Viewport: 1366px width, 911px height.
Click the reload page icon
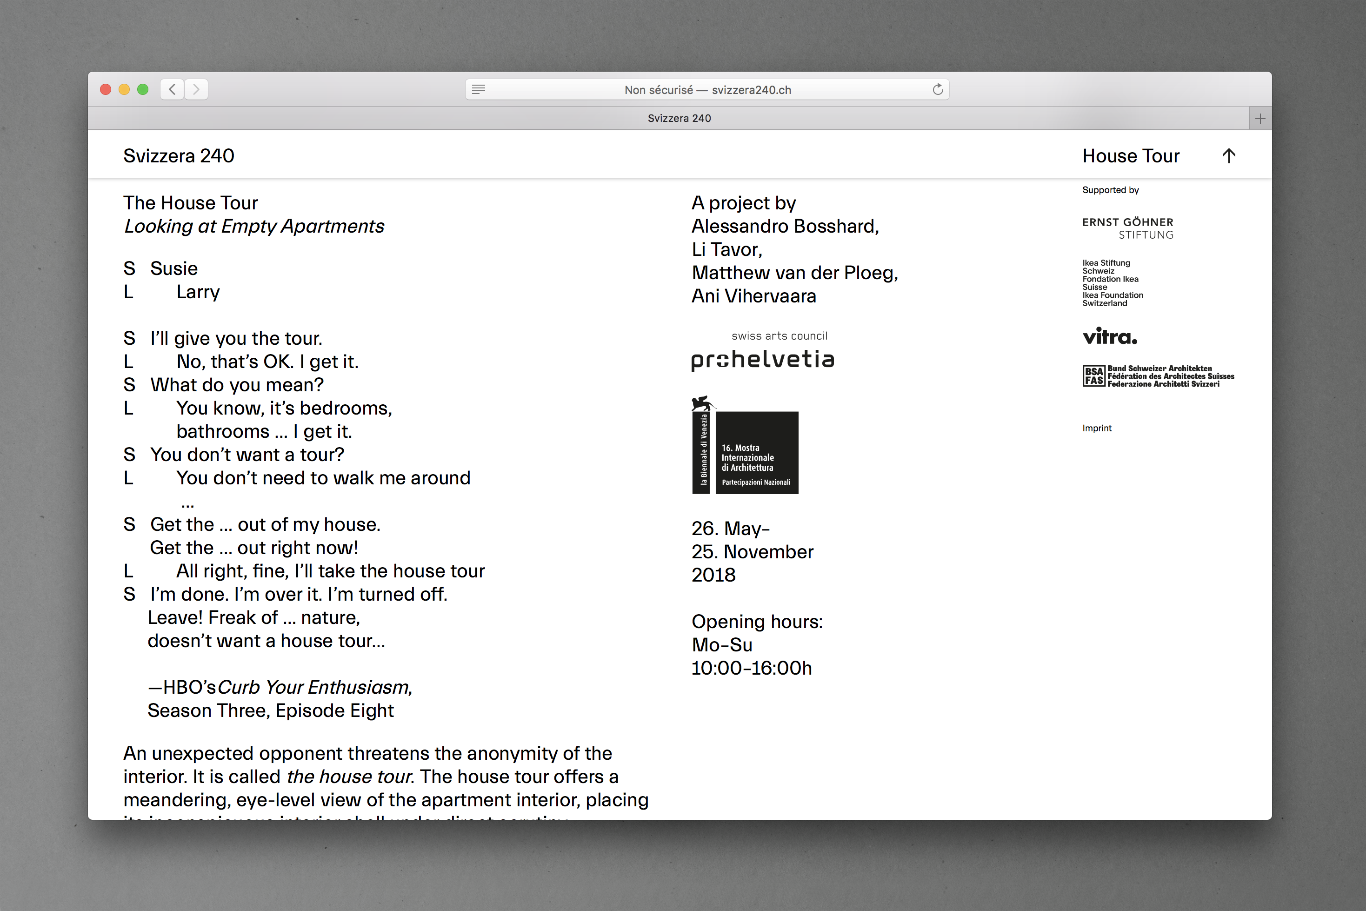(x=937, y=89)
